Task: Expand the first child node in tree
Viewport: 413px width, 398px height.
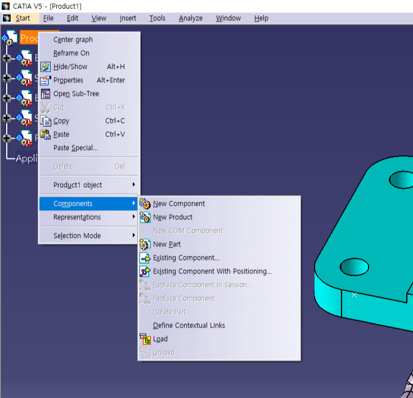Action: point(7,58)
